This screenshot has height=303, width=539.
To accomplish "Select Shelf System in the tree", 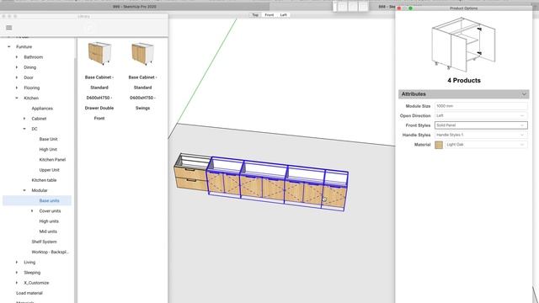I will coord(44,242).
